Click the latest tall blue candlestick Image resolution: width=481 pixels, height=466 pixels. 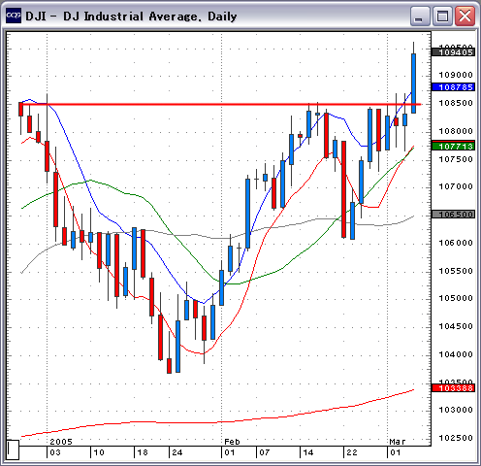pyautogui.click(x=413, y=83)
